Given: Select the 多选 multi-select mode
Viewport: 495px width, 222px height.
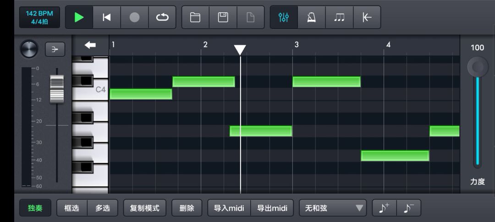Looking at the screenshot, I should [103, 208].
